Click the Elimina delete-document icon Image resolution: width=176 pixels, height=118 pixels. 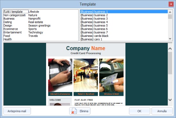click(74, 111)
